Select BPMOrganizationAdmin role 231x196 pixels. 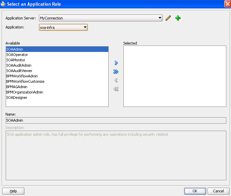click(57, 92)
